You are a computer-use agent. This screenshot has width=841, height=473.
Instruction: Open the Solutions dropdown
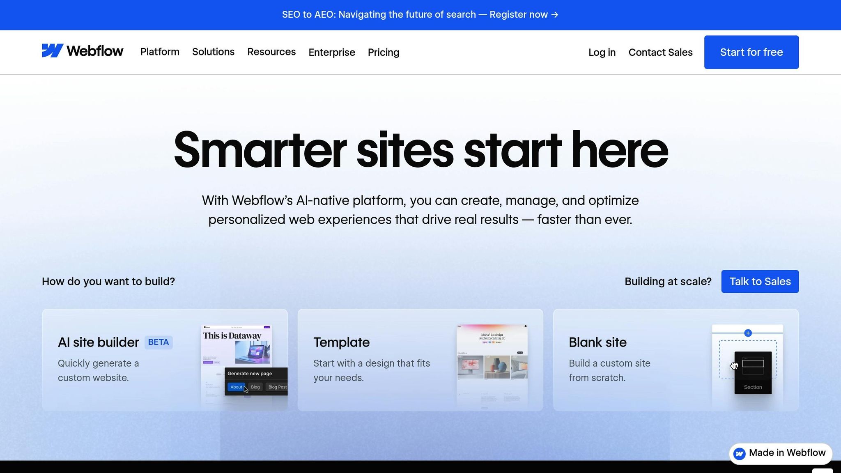213,52
